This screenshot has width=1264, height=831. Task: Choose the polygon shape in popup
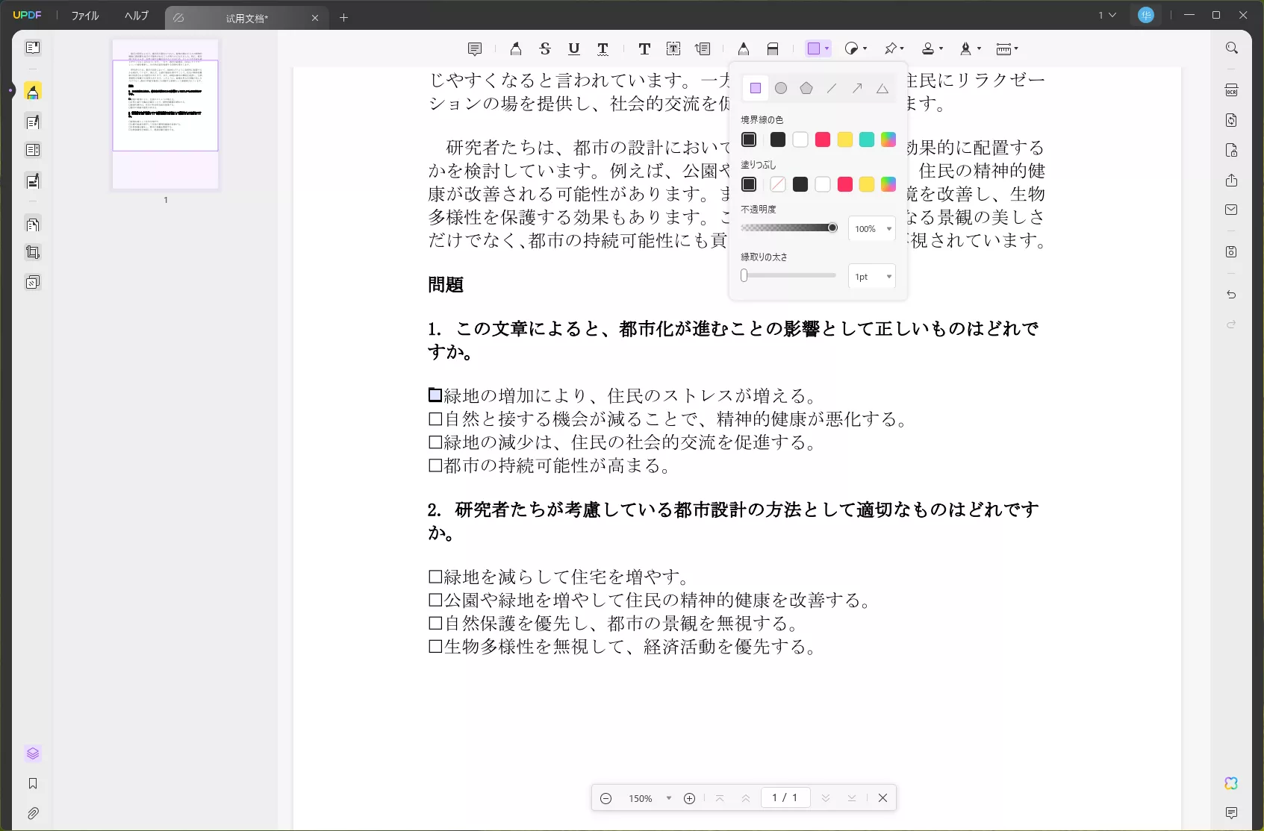(806, 88)
